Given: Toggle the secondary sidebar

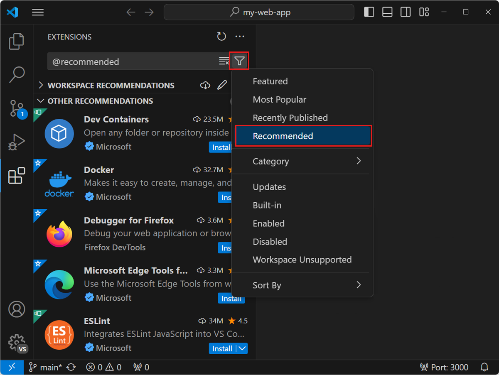Looking at the screenshot, I should click(x=406, y=12).
